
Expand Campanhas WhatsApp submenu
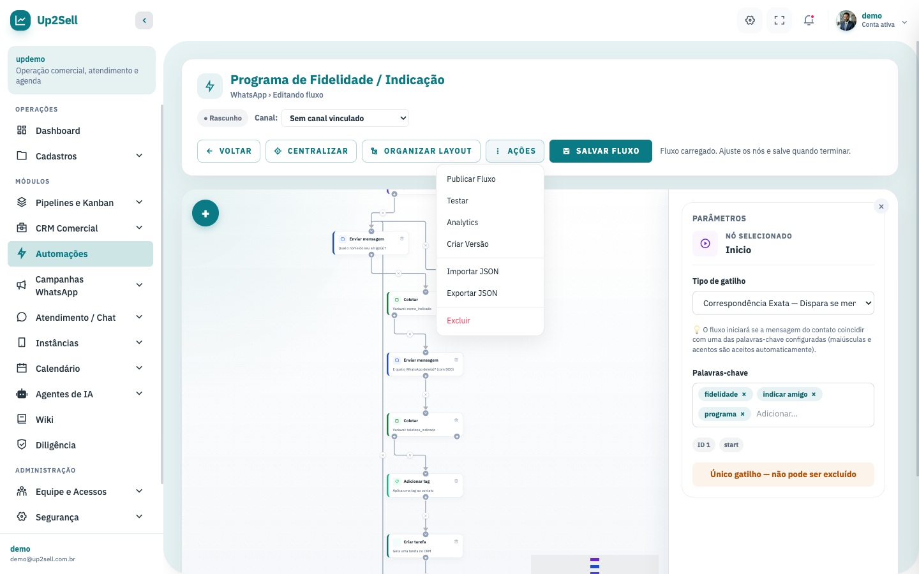point(139,285)
